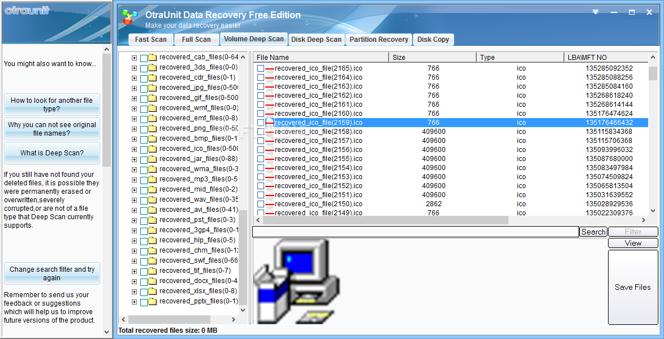The height and width of the screenshot is (339, 664).
Task: Open the Disk Deep Scan tab
Action: [x=316, y=40]
